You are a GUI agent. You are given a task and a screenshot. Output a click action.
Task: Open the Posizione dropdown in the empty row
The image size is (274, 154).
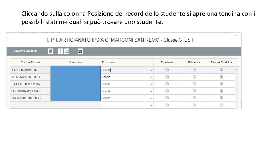pyautogui.click(x=151, y=105)
